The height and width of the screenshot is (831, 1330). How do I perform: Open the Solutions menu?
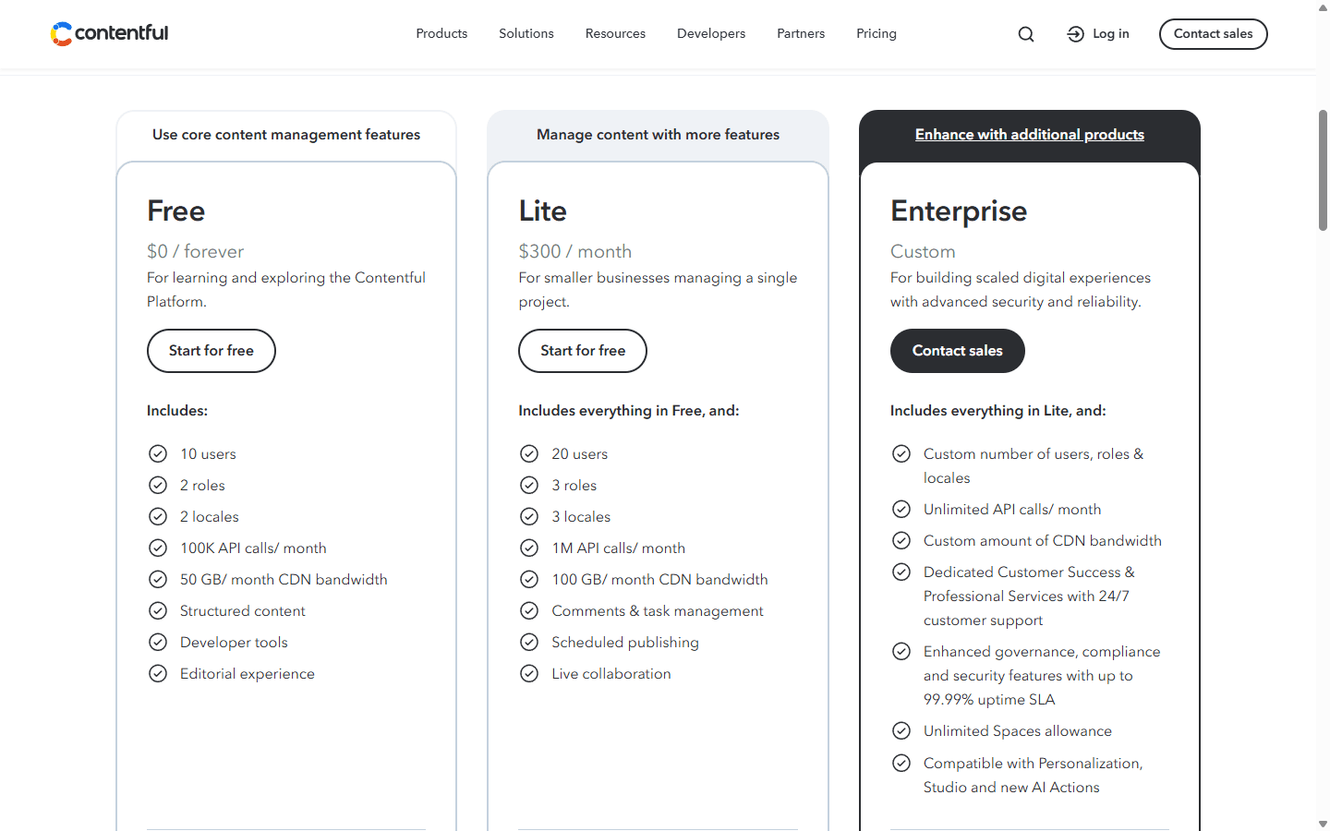click(526, 33)
